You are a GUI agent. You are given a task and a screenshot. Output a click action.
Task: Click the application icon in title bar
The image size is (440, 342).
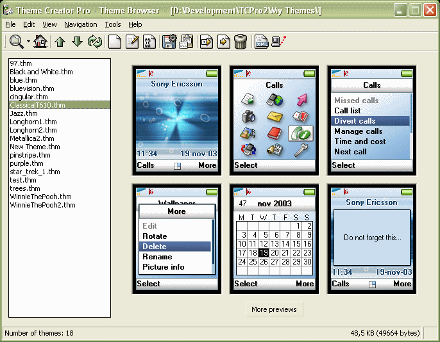(8, 10)
